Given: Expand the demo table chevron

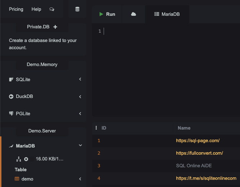Looking at the screenshot, I should (x=80, y=179).
